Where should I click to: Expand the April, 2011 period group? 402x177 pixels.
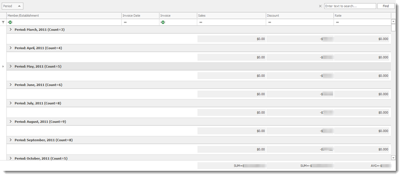(x=11, y=48)
